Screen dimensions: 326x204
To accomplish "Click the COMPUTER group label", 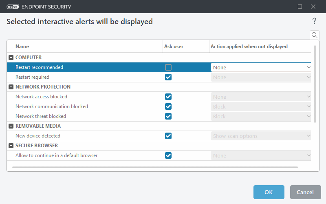I will coord(29,58).
